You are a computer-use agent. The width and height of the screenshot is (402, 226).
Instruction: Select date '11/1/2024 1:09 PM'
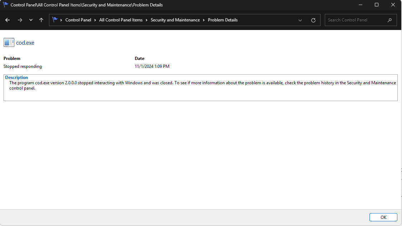point(152,66)
